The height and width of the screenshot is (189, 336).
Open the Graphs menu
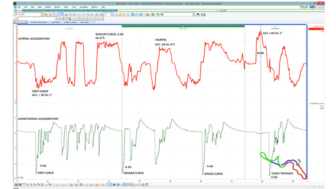pyautogui.click(x=48, y=7)
